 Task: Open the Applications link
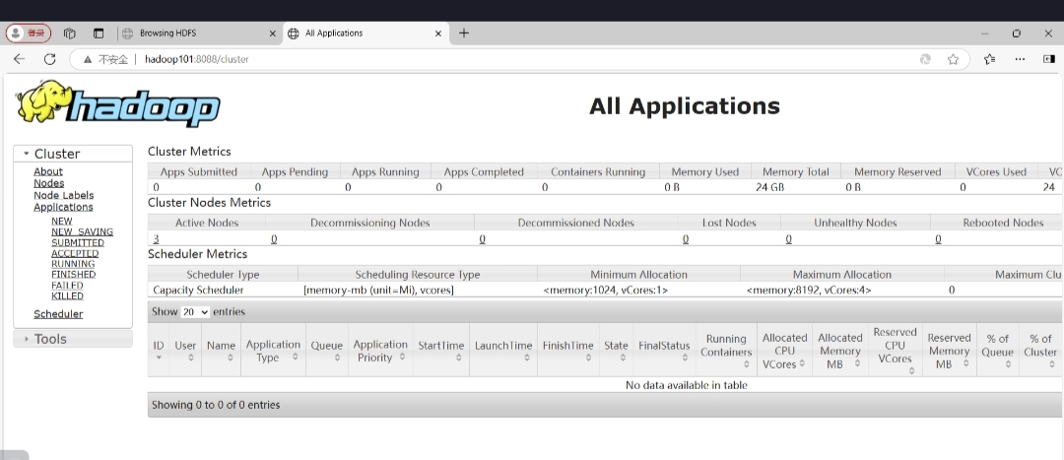click(63, 207)
